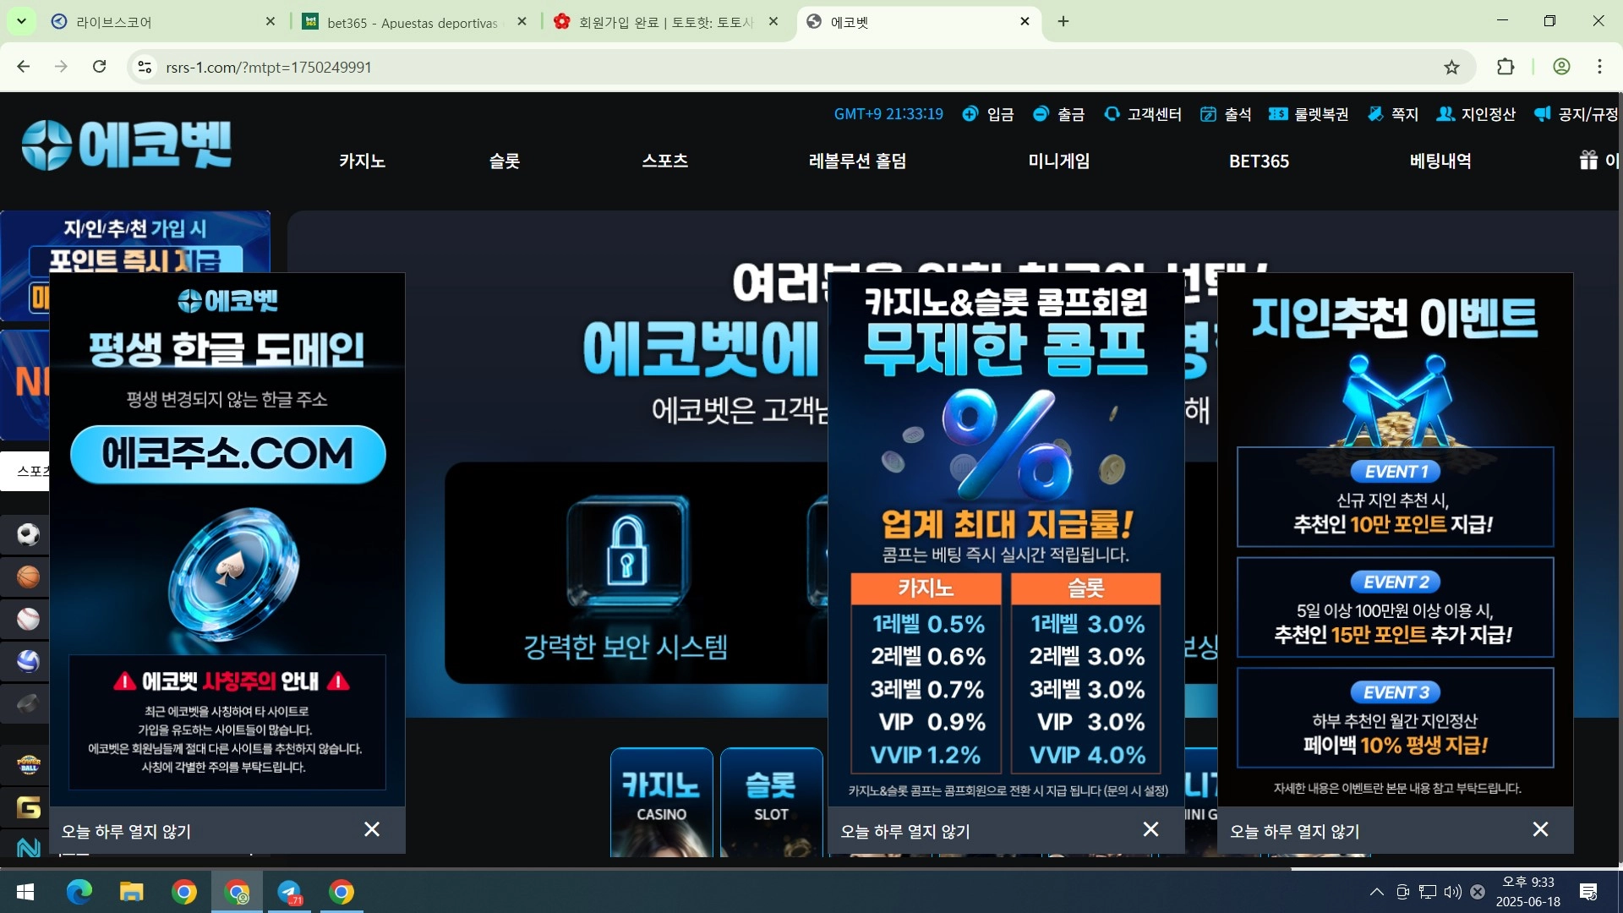Open 지인정산 referral settlement
Viewport: 1623px width, 913px height.
(x=1476, y=114)
